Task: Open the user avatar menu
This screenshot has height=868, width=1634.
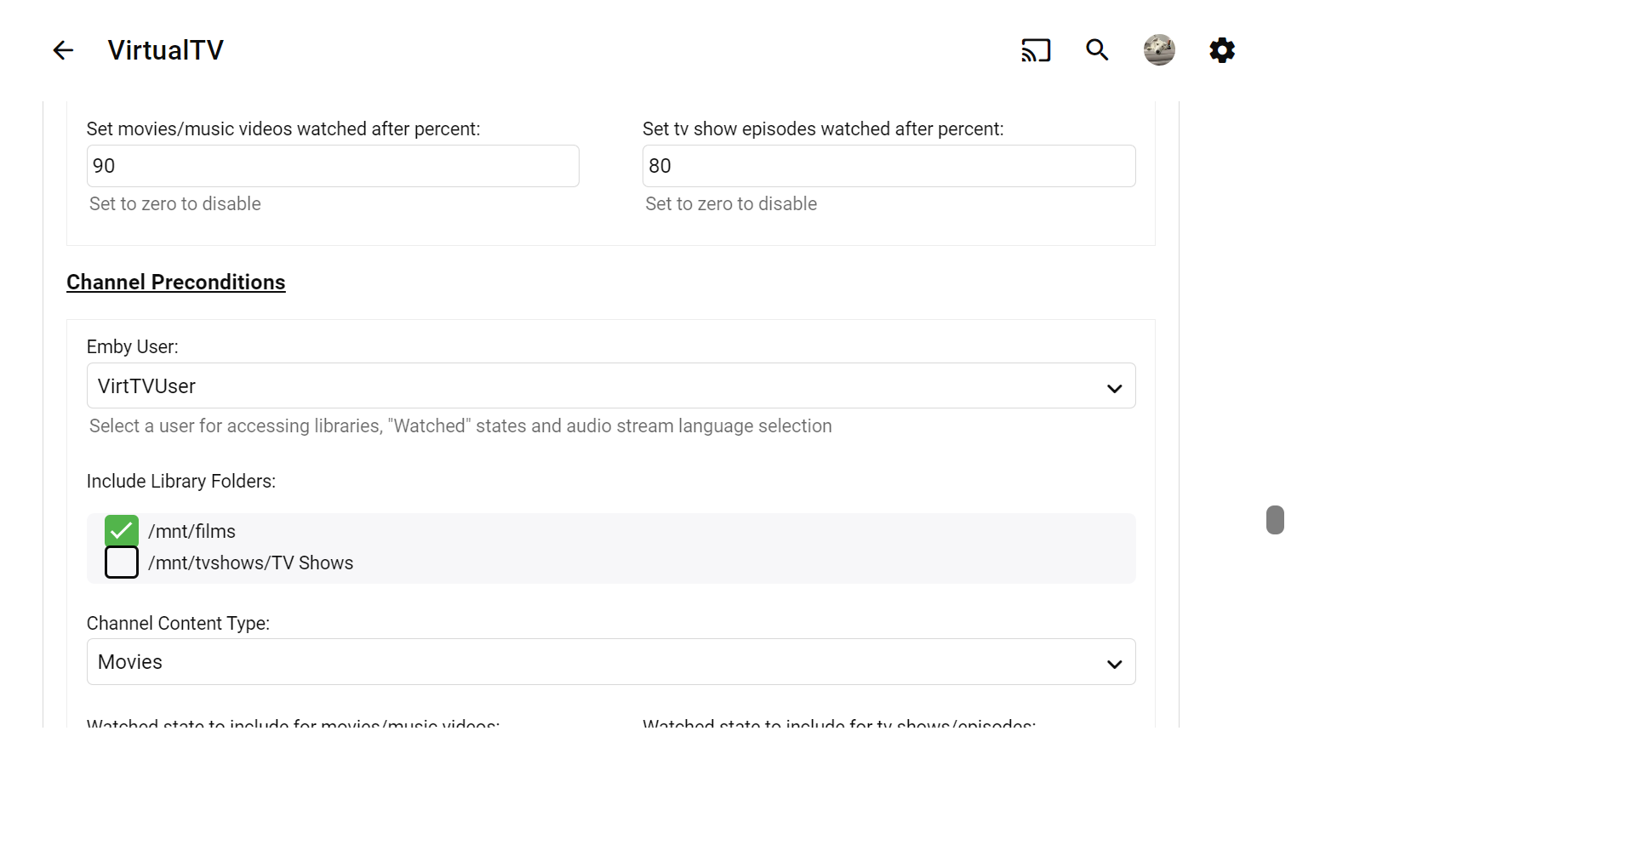Action: 1159,50
